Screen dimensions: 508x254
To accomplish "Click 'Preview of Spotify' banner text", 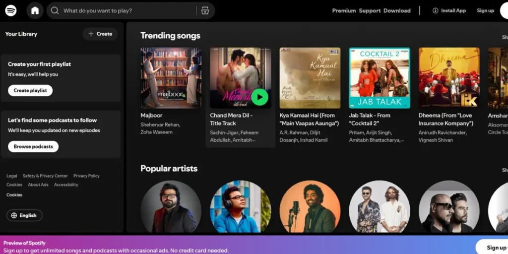I will [25, 243].
